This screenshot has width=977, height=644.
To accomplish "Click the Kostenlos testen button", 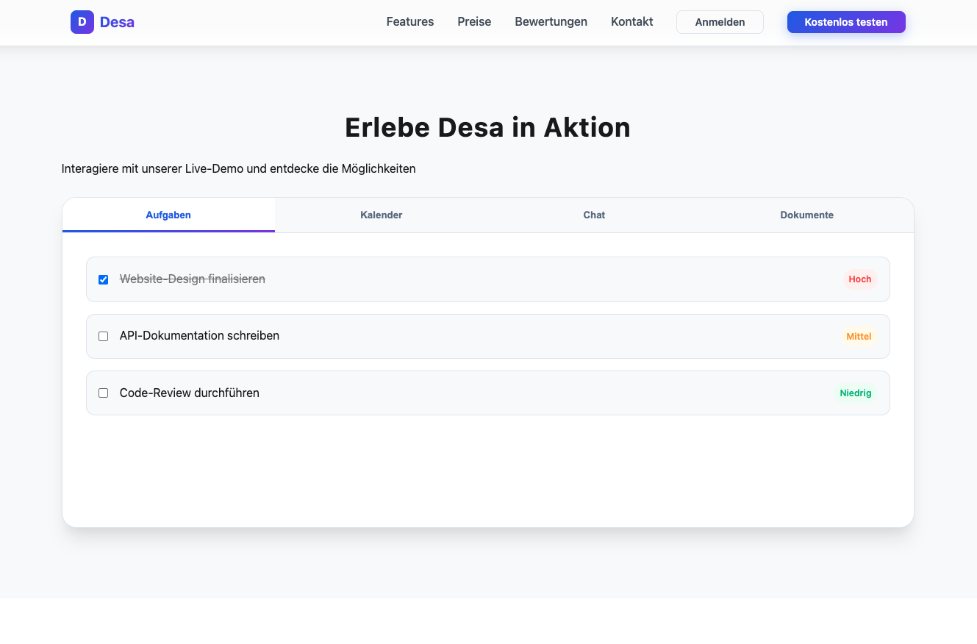I will [x=845, y=22].
